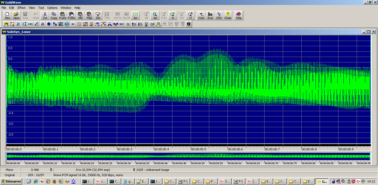The height and width of the screenshot is (185, 378).
Task: Open the Window menu
Action: coord(66,8)
